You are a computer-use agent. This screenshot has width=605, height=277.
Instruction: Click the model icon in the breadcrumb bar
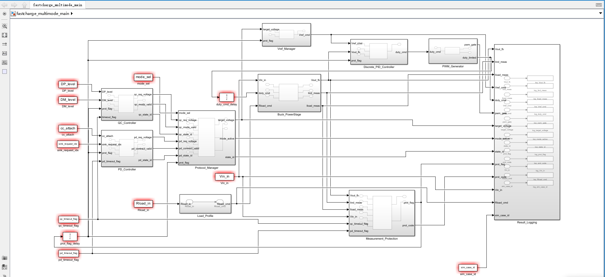(x=13, y=14)
